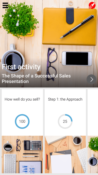Viewport: 98px width, 175px height.
Task: Click the 100 progress ring
Action: point(22,121)
